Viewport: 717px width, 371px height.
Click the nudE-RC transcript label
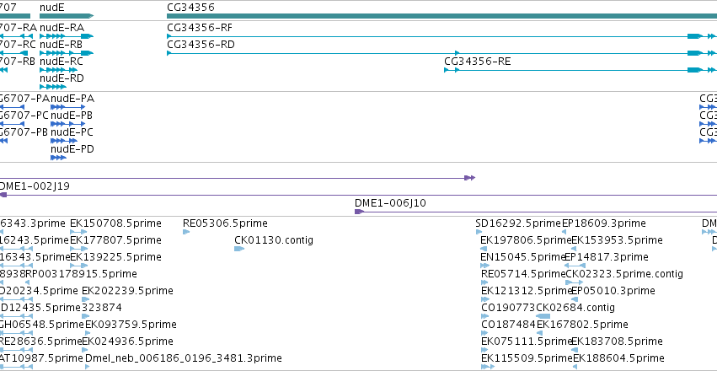coord(62,62)
